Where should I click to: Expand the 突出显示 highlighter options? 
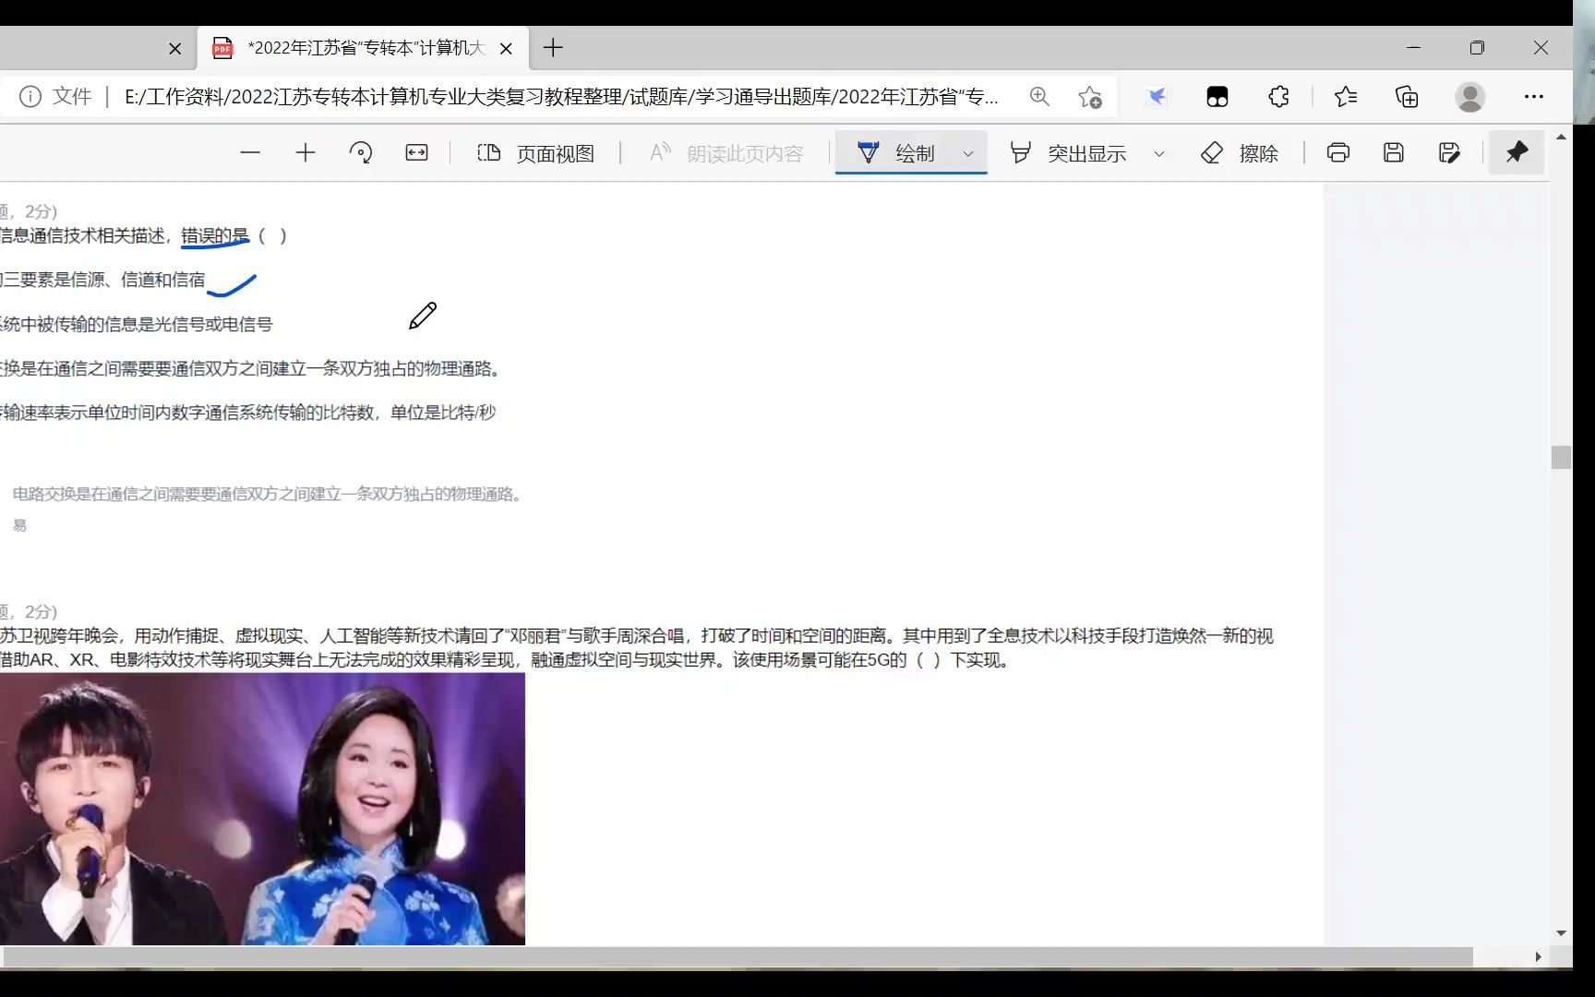click(x=1159, y=153)
